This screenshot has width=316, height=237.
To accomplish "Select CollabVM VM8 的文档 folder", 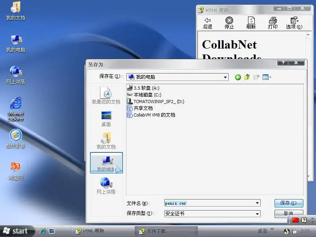I will 151,115.
